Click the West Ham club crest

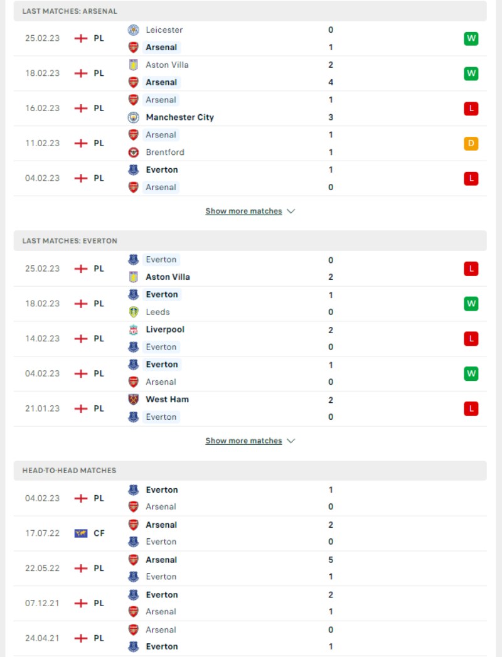[x=133, y=399]
